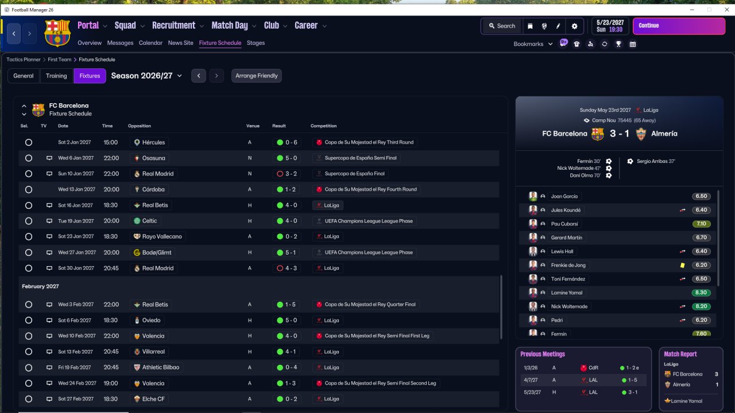Select the Rayo Vallecano fixture radio button

tap(29, 236)
